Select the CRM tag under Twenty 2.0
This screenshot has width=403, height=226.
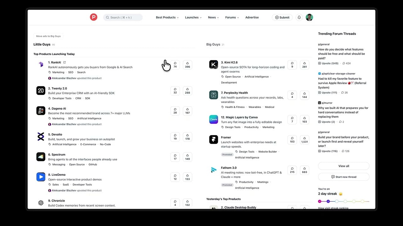78,98
